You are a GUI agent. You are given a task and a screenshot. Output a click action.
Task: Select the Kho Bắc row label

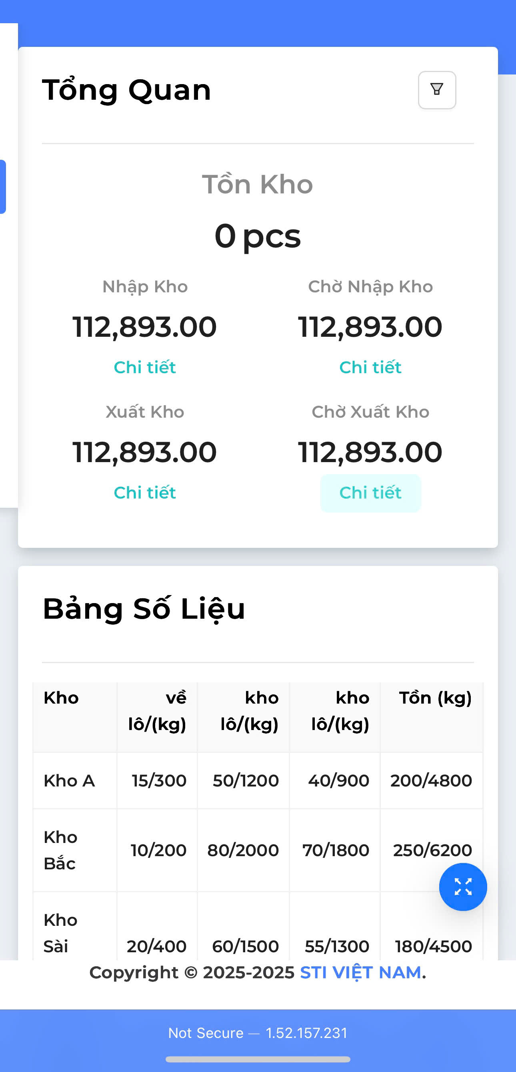tap(60, 850)
